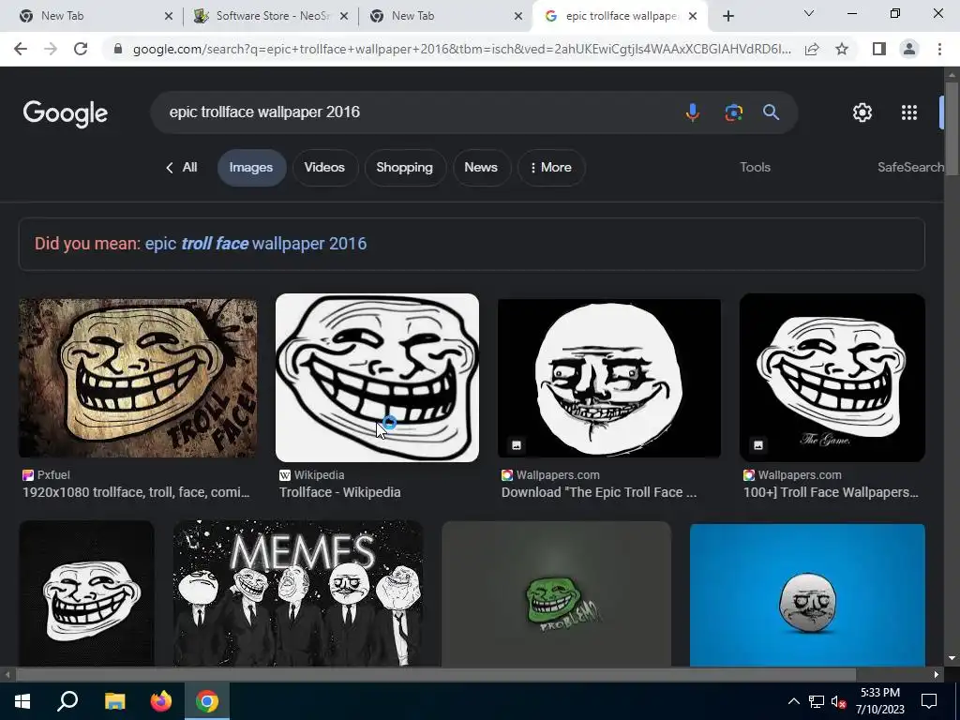The height and width of the screenshot is (720, 960).
Task: Click '1920x1080 trollface, troll, face' title
Action: 136,493
